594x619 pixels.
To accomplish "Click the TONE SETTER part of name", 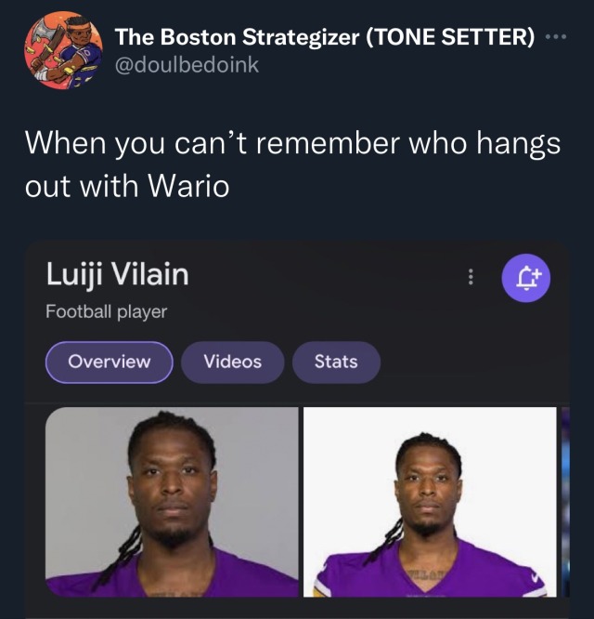I will (x=450, y=37).
